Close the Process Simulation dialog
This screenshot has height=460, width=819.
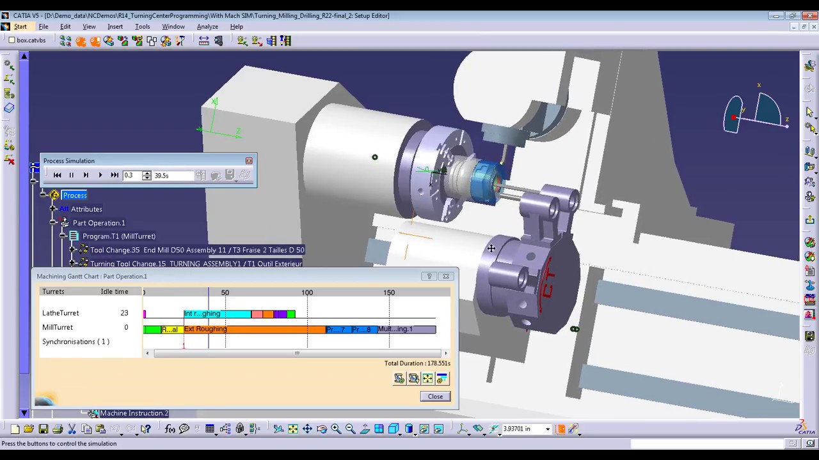(249, 160)
